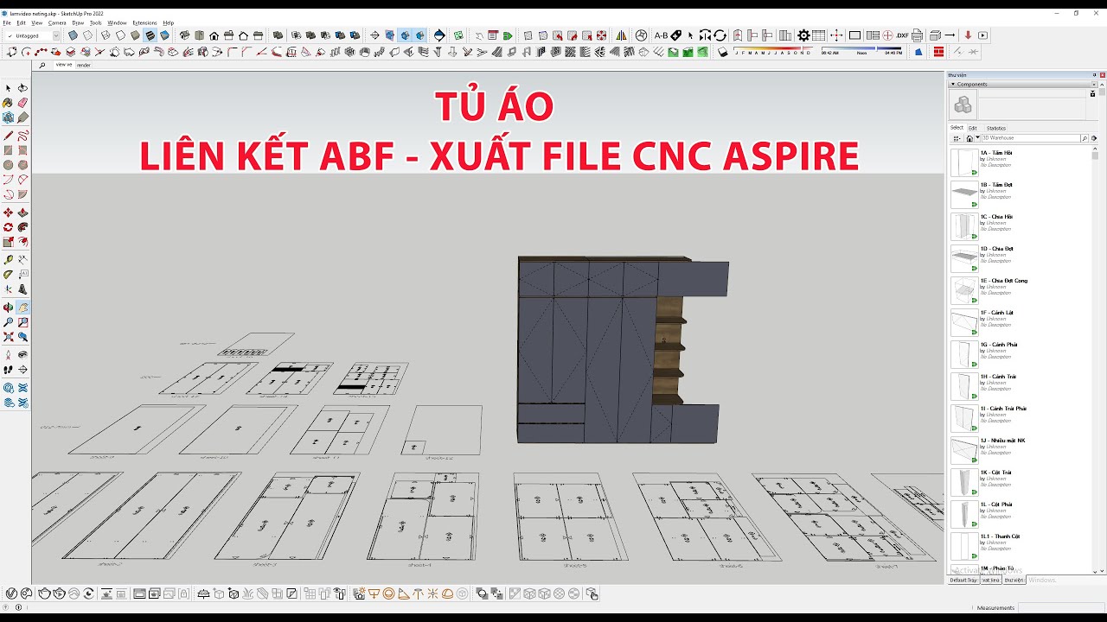Select the Line pencil tool
Image resolution: width=1107 pixels, height=622 pixels.
click(x=9, y=136)
